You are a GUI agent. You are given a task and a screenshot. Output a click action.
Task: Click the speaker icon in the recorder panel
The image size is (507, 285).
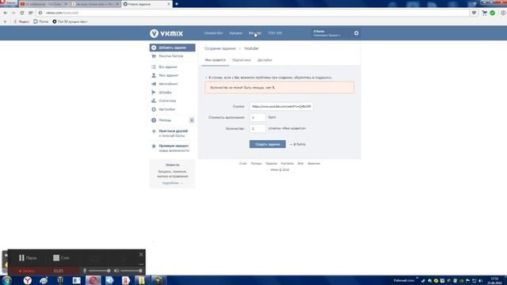(x=116, y=271)
